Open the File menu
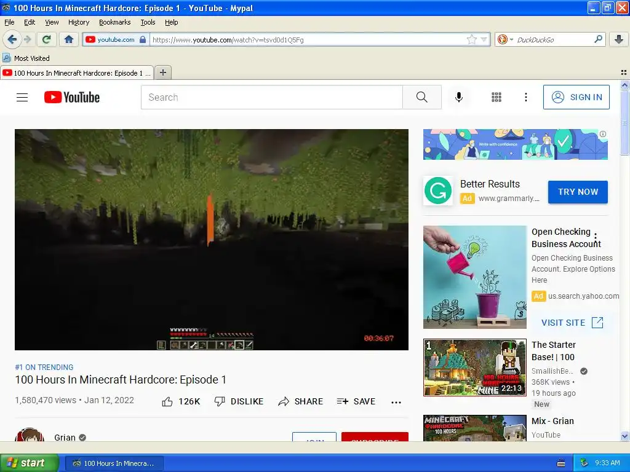Viewport: 630px width, 472px height. [9, 22]
